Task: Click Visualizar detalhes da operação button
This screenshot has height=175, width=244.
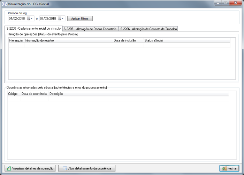Action: point(30,168)
